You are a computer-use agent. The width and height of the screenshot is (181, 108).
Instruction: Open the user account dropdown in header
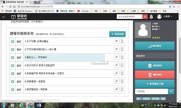pyautogui.click(x=164, y=16)
